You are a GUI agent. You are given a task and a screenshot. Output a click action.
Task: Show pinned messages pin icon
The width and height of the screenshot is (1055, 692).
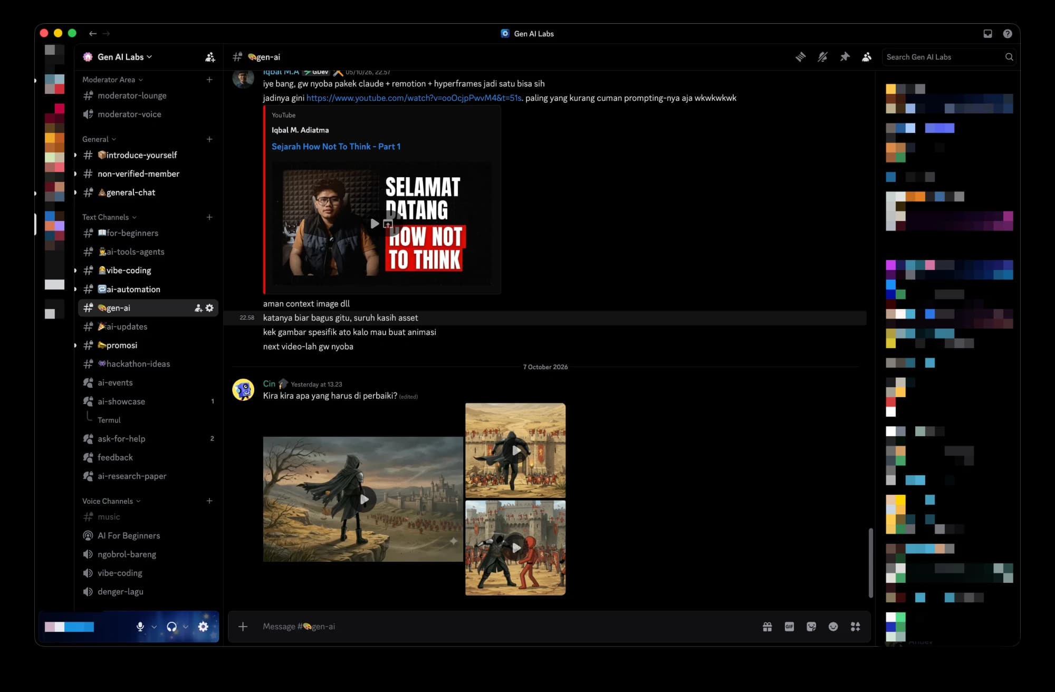tap(845, 57)
